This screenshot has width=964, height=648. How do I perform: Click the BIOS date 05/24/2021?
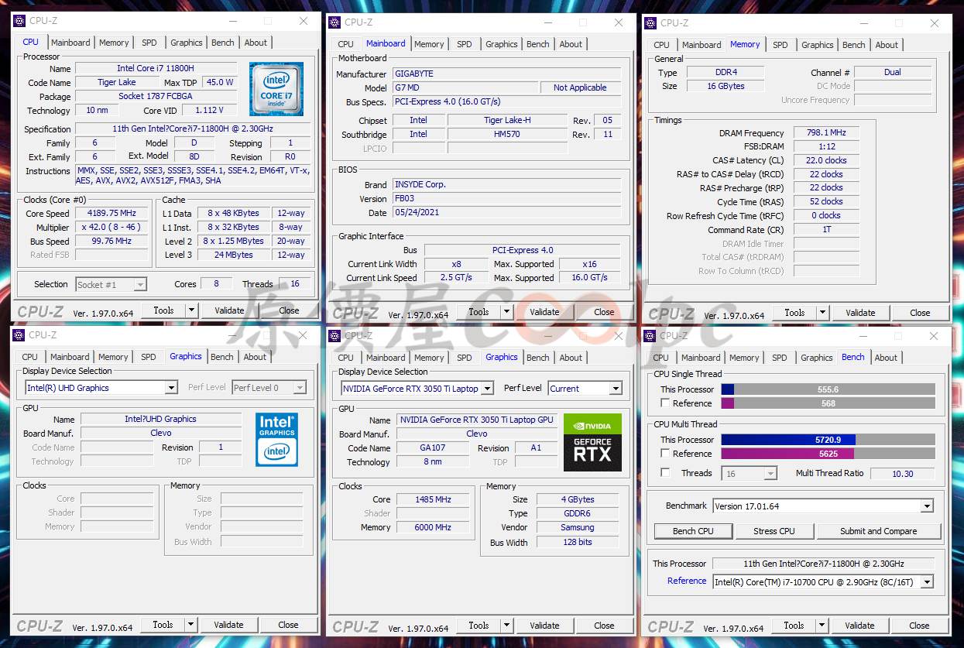point(507,213)
